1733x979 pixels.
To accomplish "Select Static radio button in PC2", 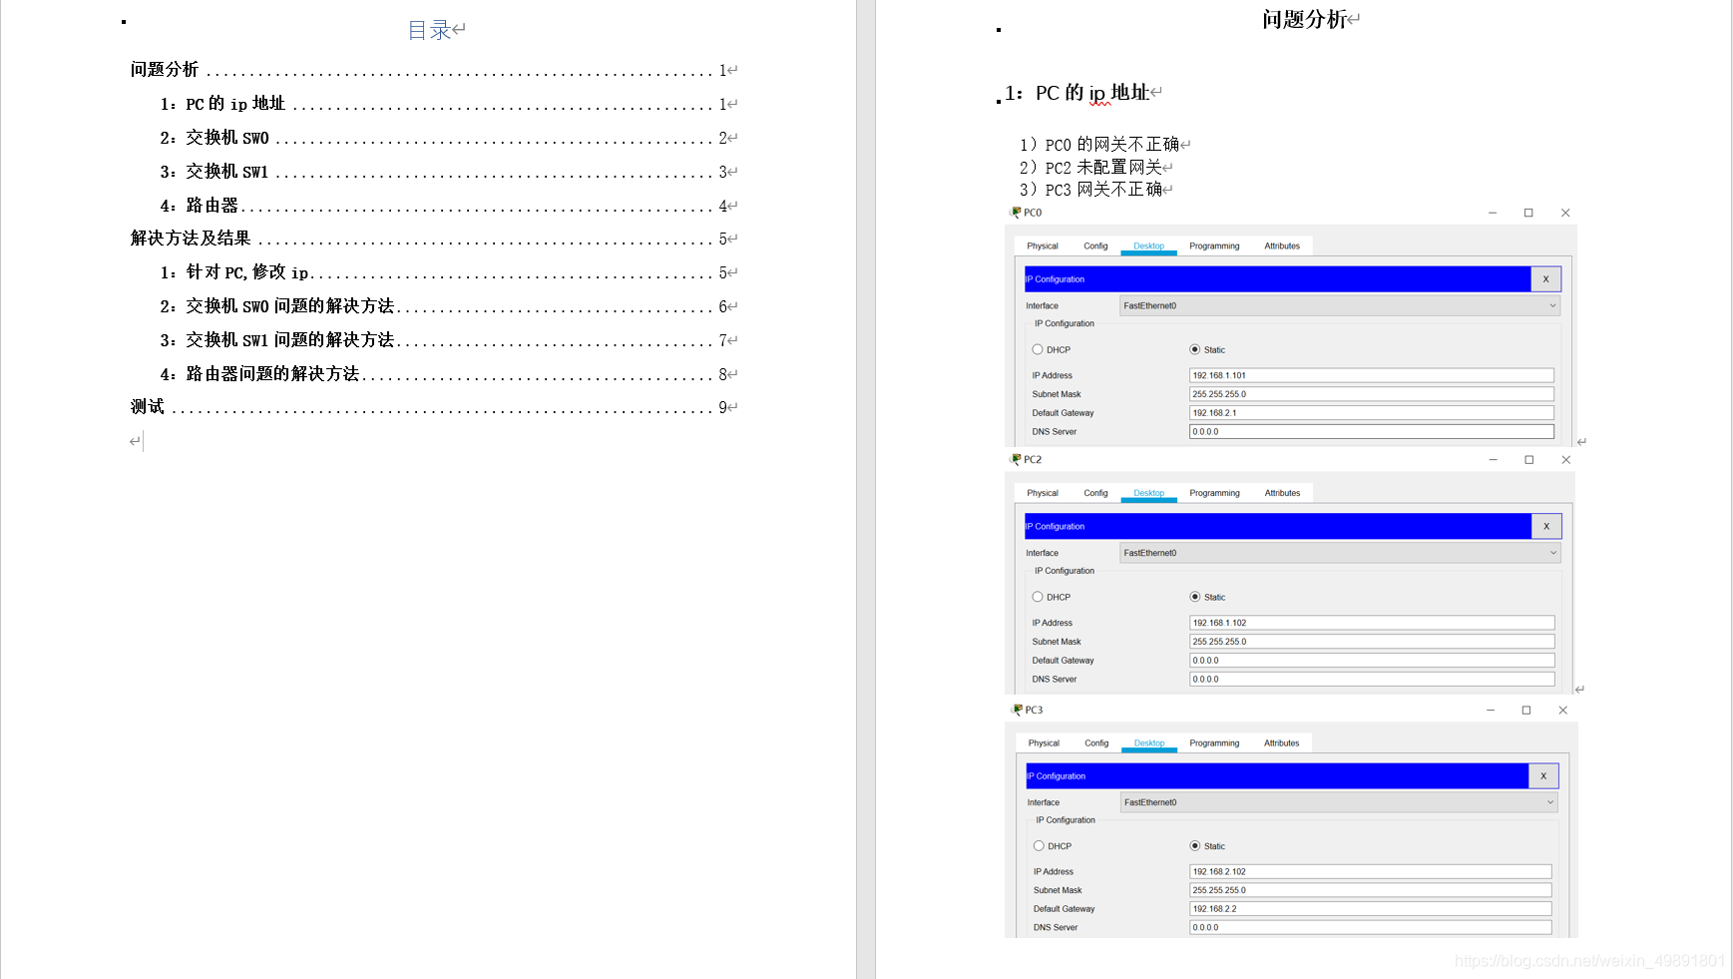I will [x=1195, y=597].
